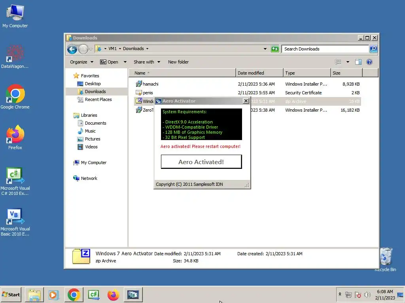Click the New folder button

(178, 62)
